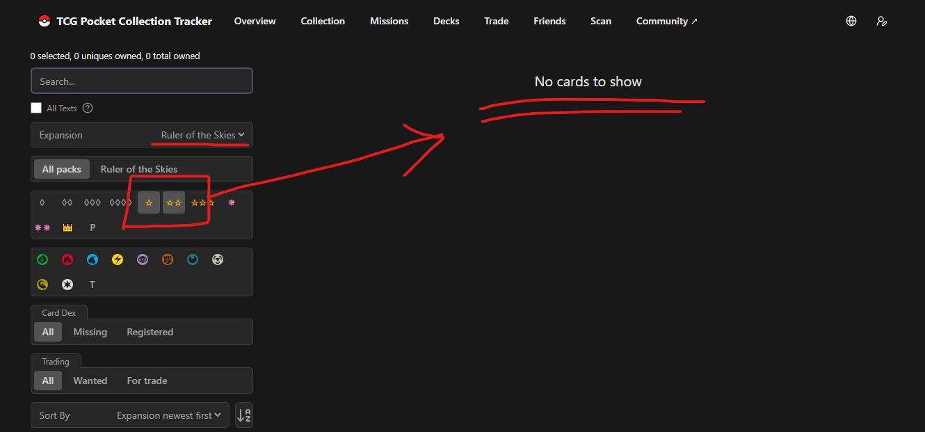Viewport: 925px width, 432px height.
Task: Filter by promo P rarity
Action: [x=92, y=227]
